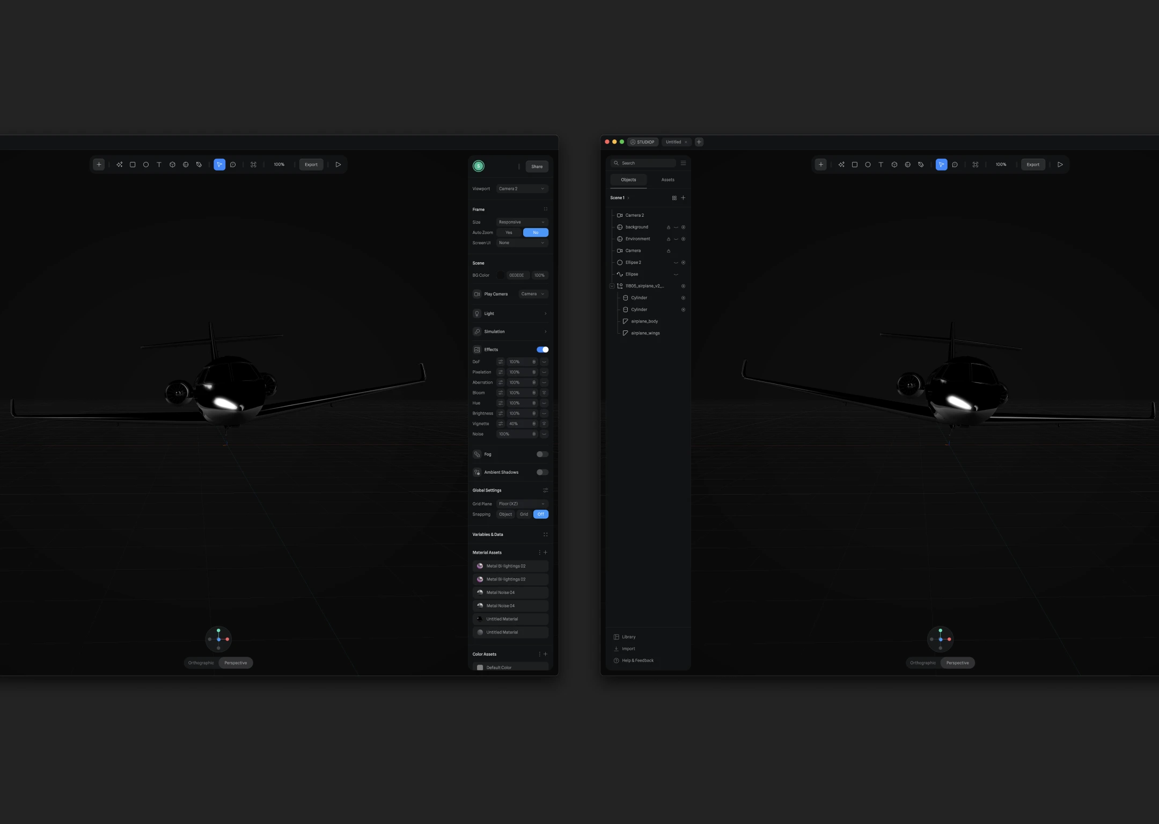This screenshot has width=1159, height=824.
Task: Set Snapping to Object
Action: click(505, 514)
